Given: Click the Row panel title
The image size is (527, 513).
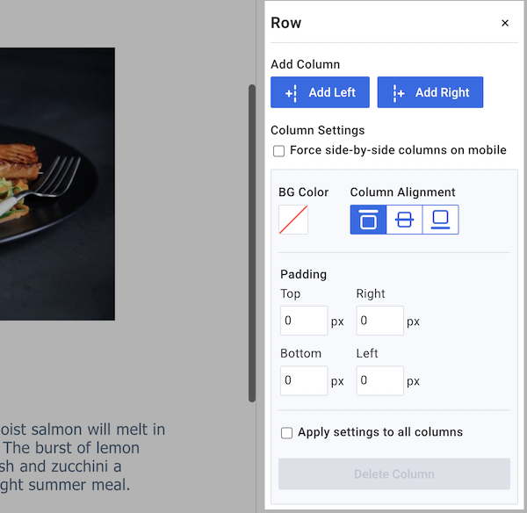Looking at the screenshot, I should point(286,23).
